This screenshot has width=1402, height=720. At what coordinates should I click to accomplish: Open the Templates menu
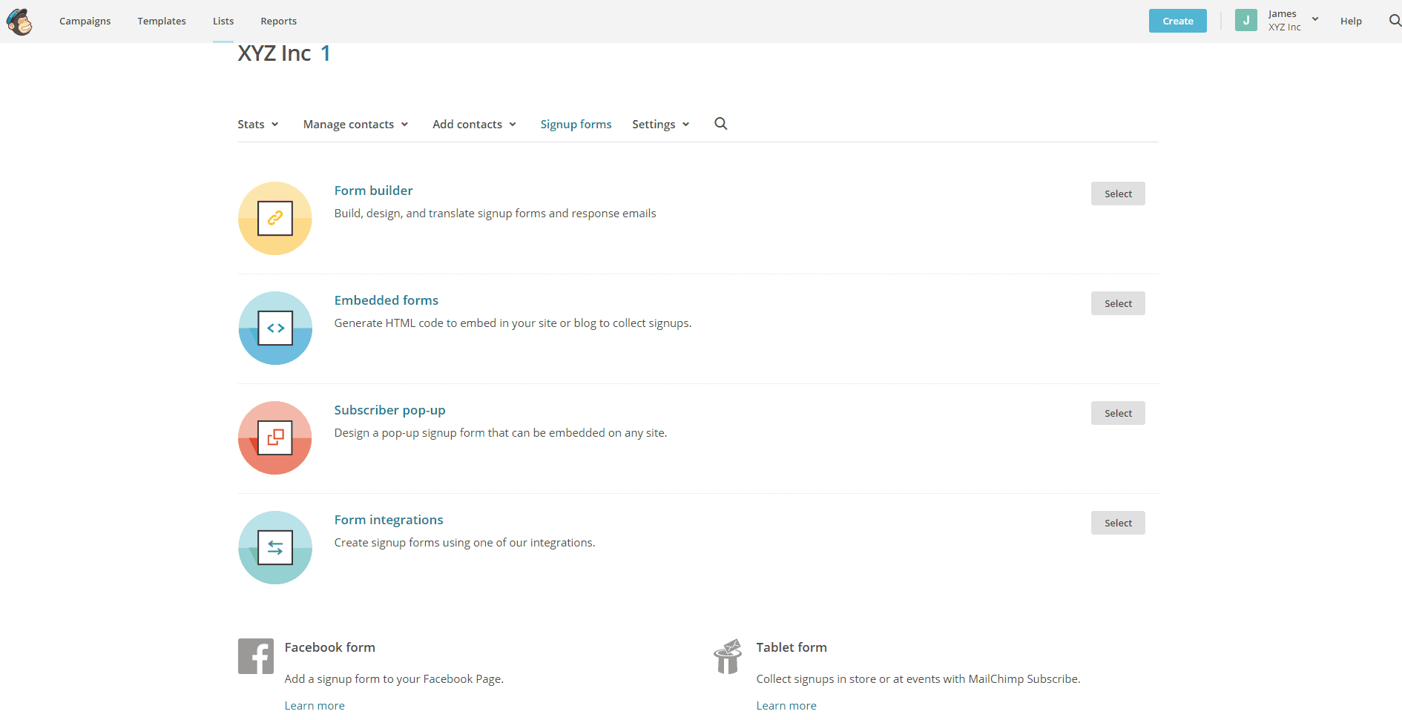162,21
